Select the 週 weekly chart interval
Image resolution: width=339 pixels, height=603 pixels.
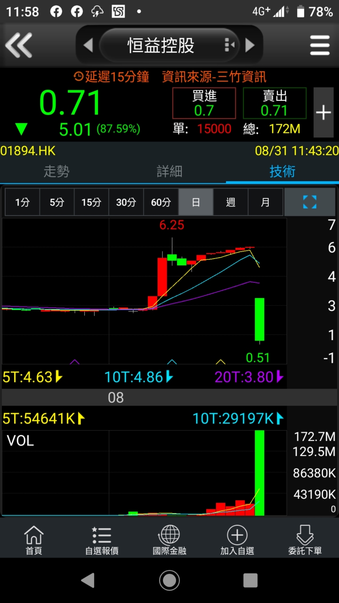[231, 202]
